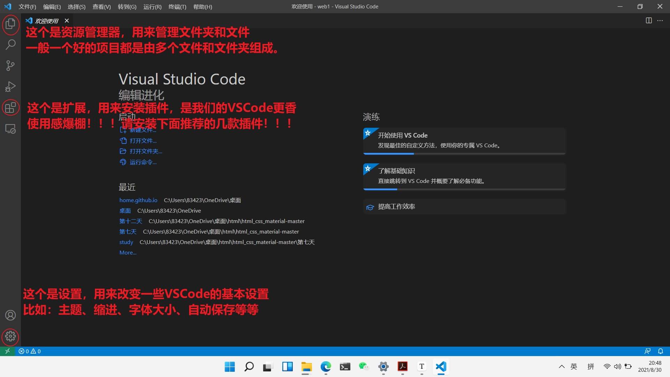Image resolution: width=670 pixels, height=377 pixels.
Task: Toggle the 拼 IME mode indicator
Action: 590,367
